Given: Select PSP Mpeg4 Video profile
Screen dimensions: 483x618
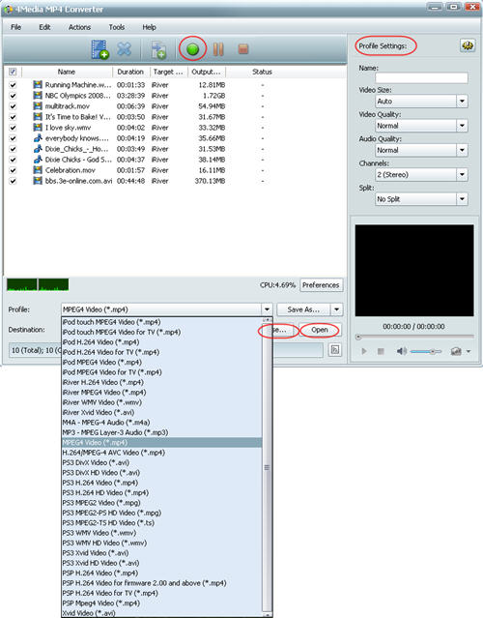Looking at the screenshot, I should [161, 603].
